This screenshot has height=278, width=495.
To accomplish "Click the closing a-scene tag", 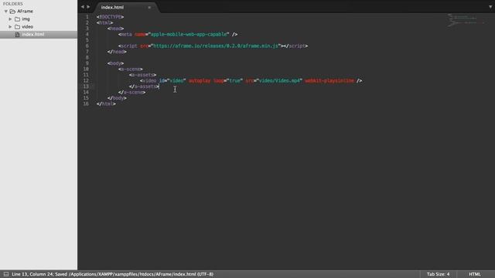I will (132, 93).
